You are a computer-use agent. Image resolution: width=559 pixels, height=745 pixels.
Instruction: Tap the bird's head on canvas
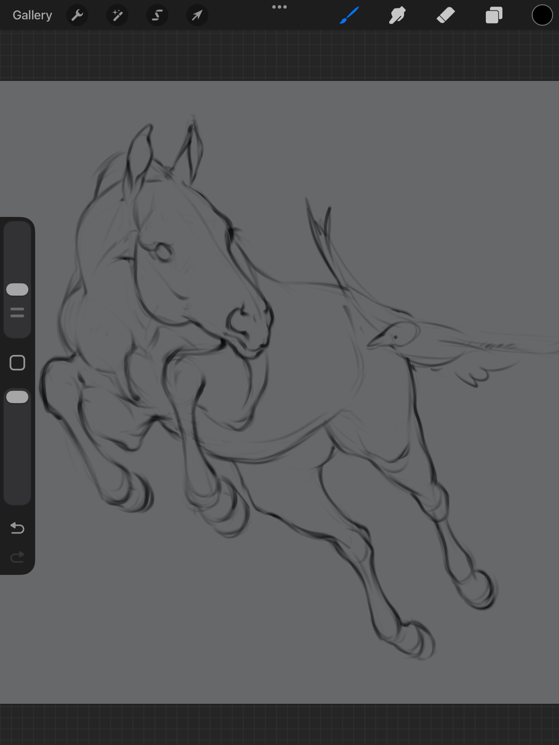tap(401, 334)
